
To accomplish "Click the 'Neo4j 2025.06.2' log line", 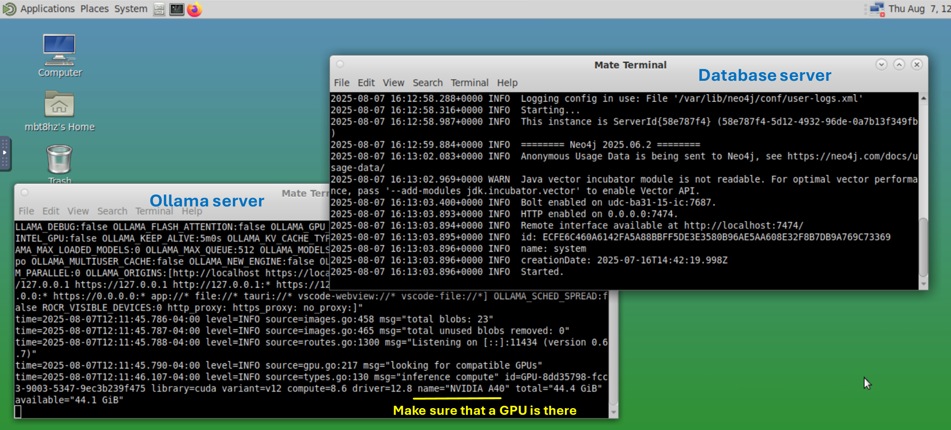I will (515, 144).
